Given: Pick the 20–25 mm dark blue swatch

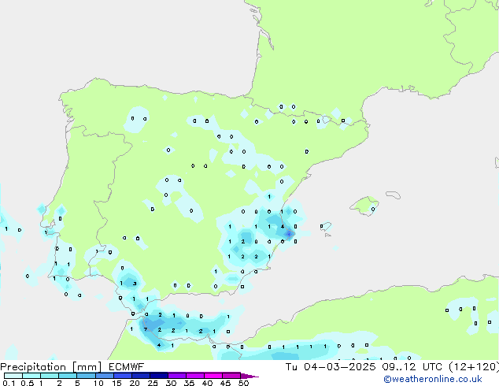Looking at the screenshot, I should pos(140,376).
